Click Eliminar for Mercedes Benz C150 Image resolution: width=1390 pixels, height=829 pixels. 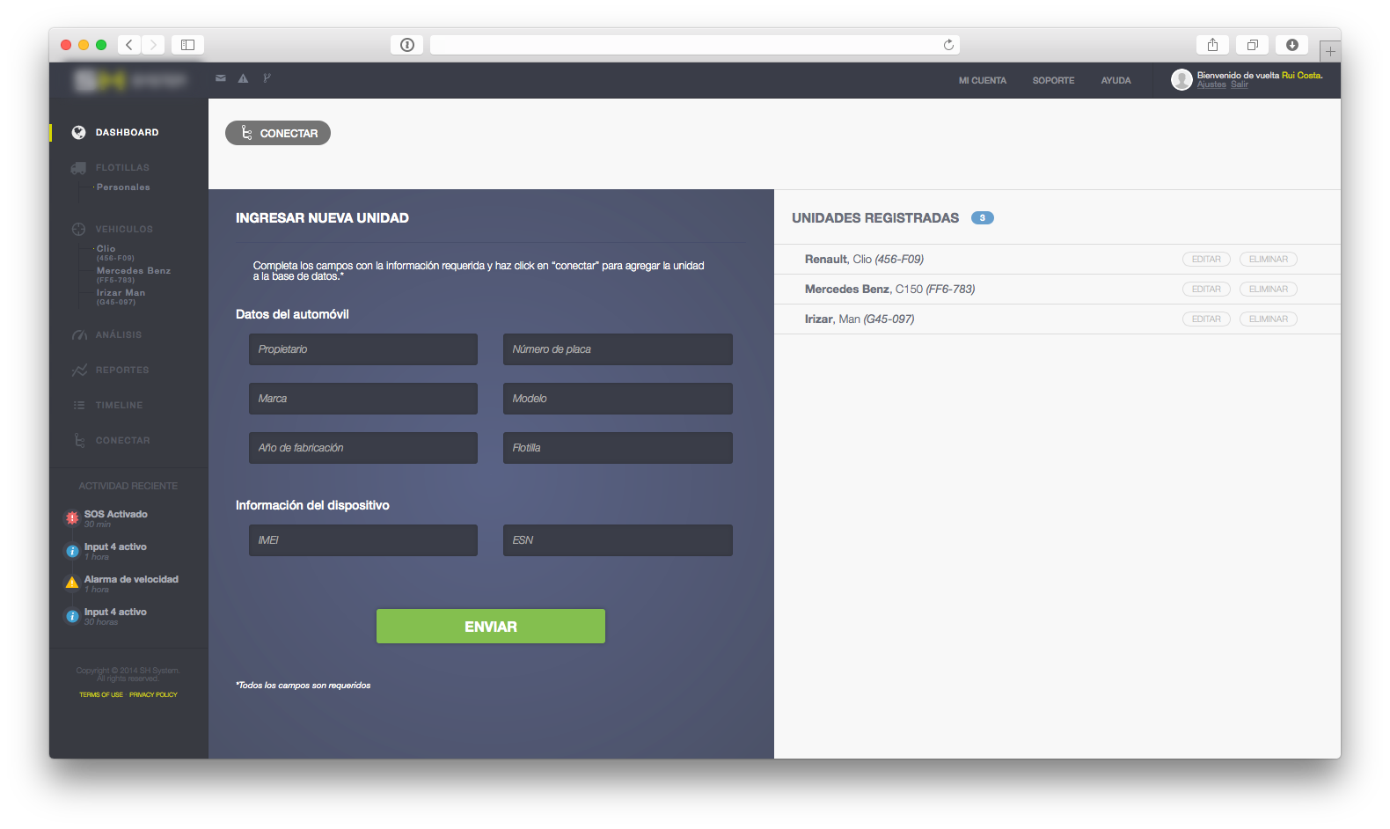pos(1268,290)
